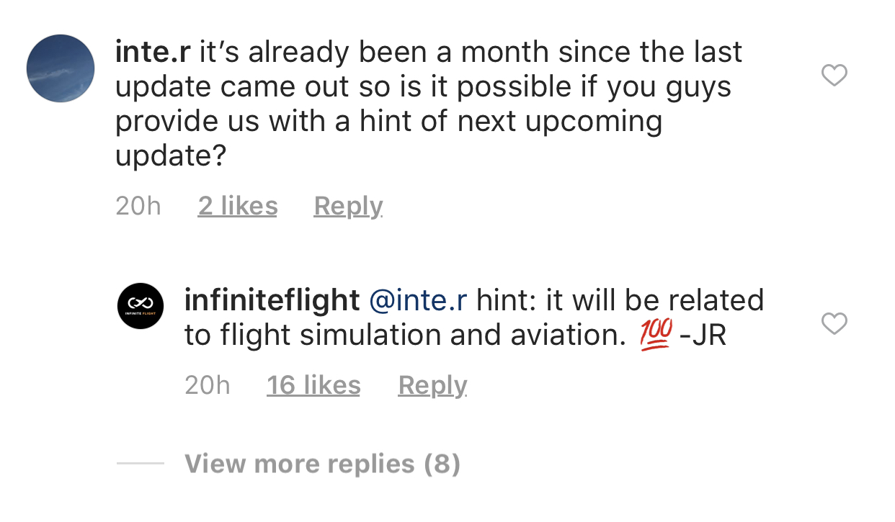Click the line beside View more replies
This screenshot has height=522, width=895.
(141, 464)
